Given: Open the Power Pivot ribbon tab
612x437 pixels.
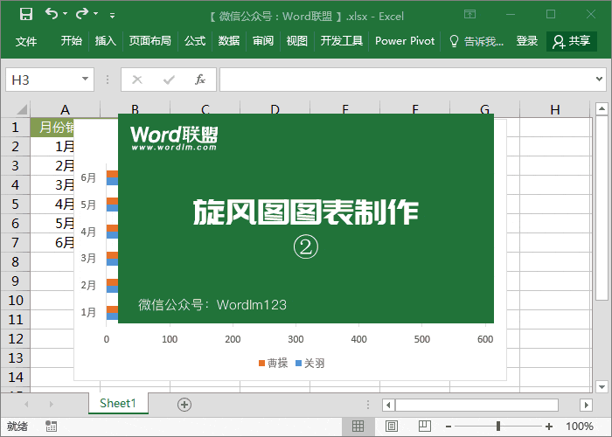Looking at the screenshot, I should 405,41.
